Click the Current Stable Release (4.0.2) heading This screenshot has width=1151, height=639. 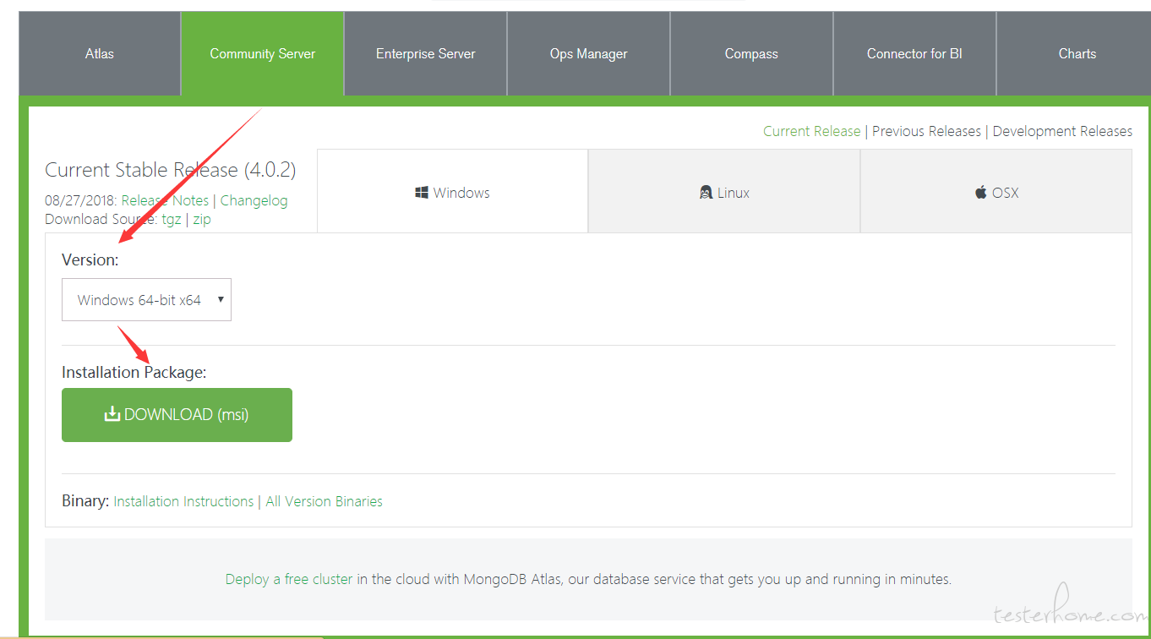coord(170,170)
